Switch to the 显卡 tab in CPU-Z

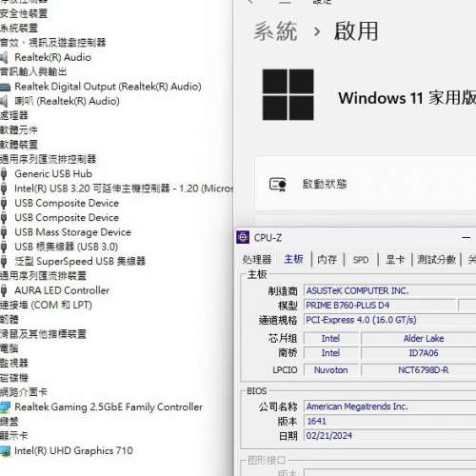(x=395, y=260)
